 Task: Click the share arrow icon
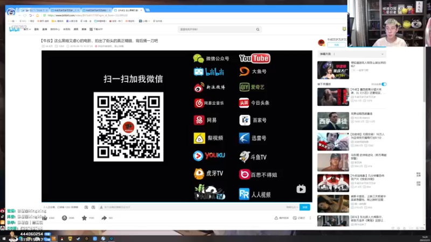(x=104, y=218)
